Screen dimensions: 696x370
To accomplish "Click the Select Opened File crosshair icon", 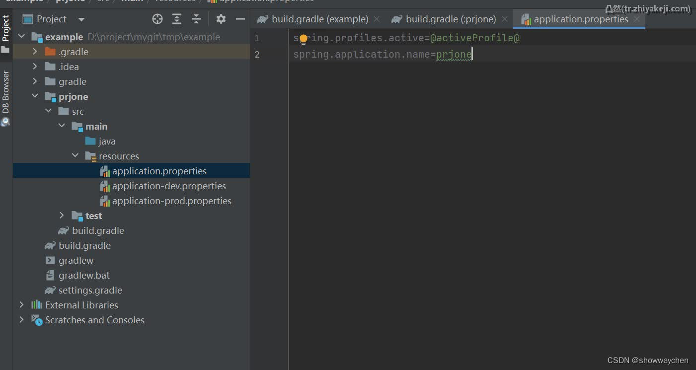I will 157,19.
